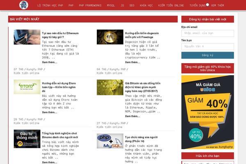
Task: Open the PHP menu item
Action: 71,5
